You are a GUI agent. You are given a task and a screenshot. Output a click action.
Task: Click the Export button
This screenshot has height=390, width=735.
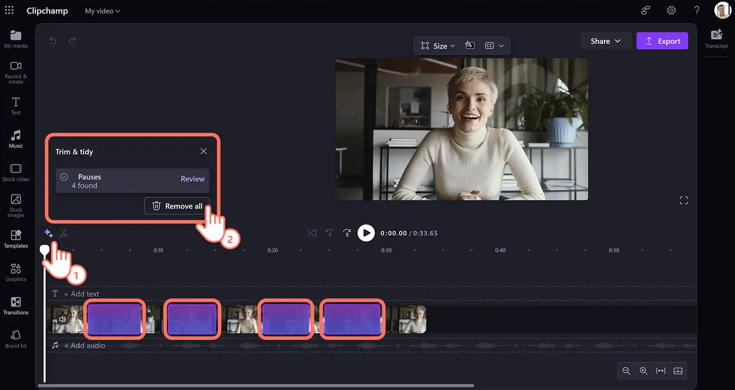coord(662,41)
